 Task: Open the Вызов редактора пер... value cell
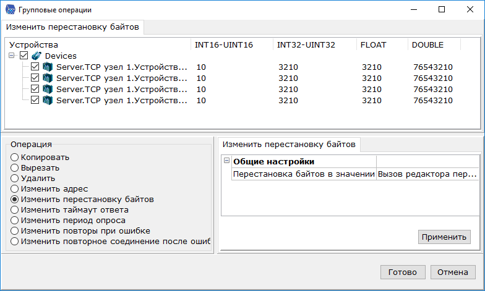pyautogui.click(x=427, y=174)
